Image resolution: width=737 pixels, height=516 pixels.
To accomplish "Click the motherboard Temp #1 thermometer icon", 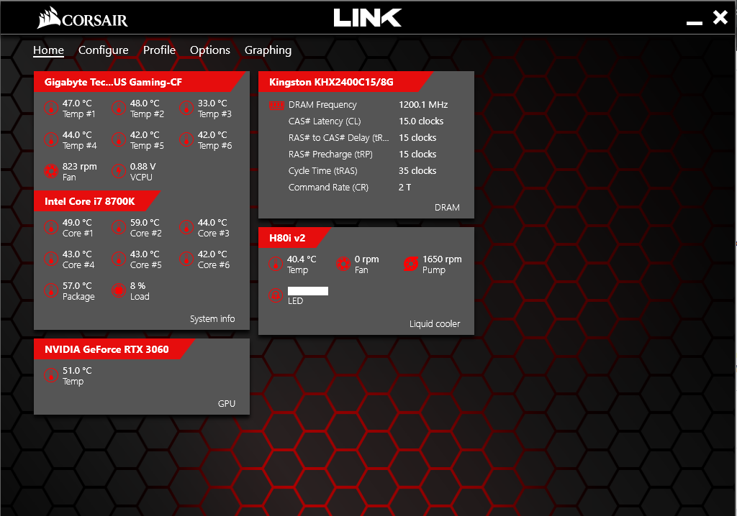I will 51,108.
